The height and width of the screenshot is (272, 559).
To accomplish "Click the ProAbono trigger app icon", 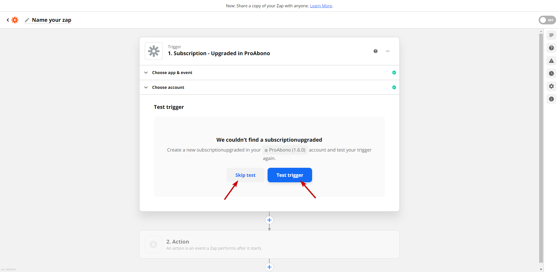I will point(154,51).
